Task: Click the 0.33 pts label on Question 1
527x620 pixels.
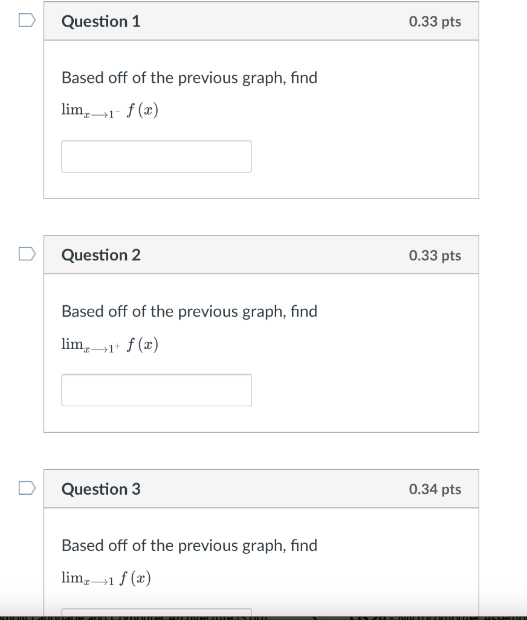Action: click(x=435, y=21)
